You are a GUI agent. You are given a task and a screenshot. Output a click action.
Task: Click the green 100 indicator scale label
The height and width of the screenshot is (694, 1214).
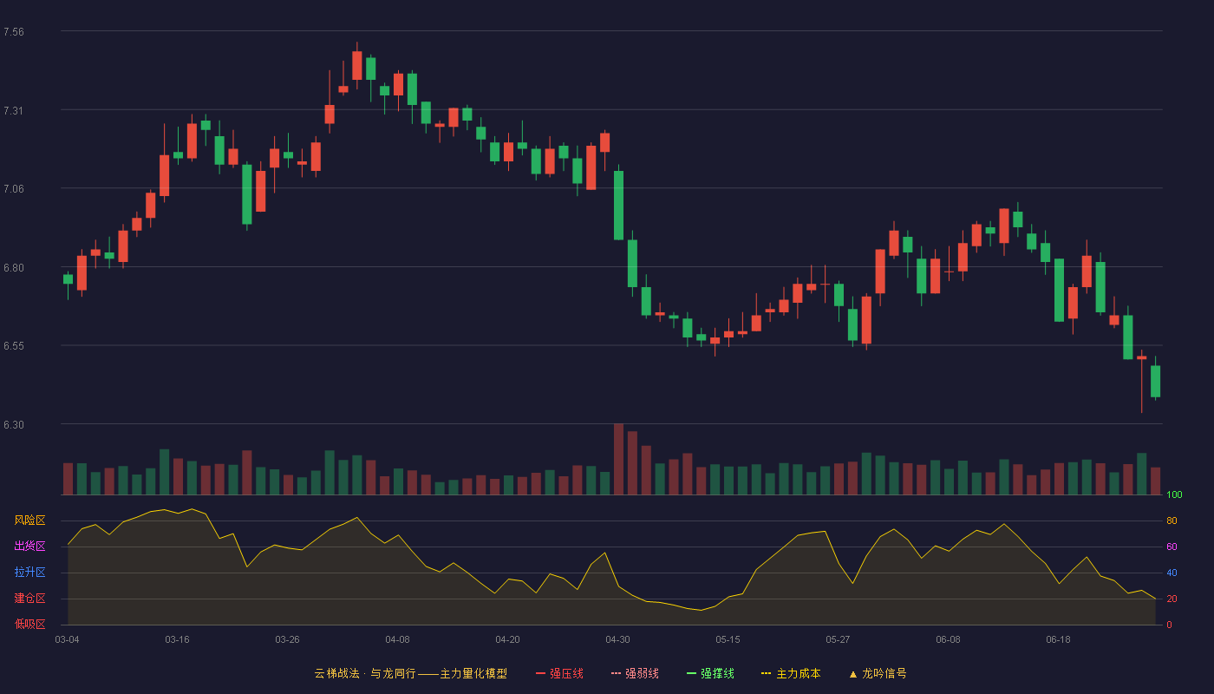[1174, 495]
